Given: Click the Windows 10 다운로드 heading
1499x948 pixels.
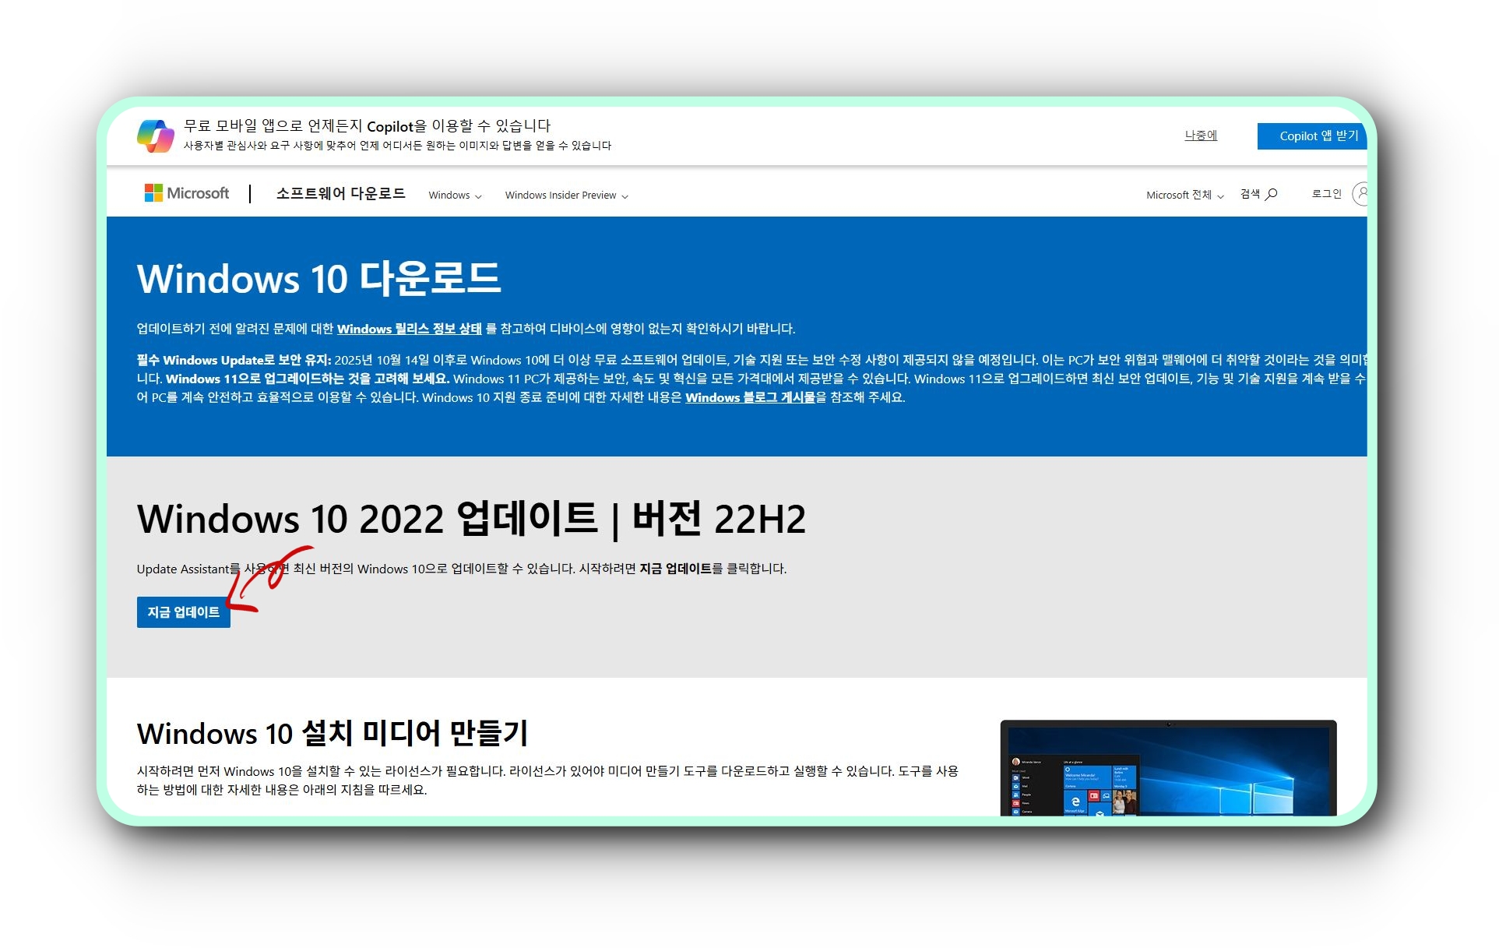Looking at the screenshot, I should pos(319,279).
